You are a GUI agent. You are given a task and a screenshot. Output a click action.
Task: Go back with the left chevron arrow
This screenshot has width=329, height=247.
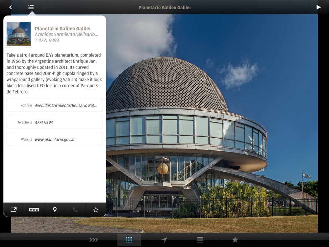(x=10, y=7)
